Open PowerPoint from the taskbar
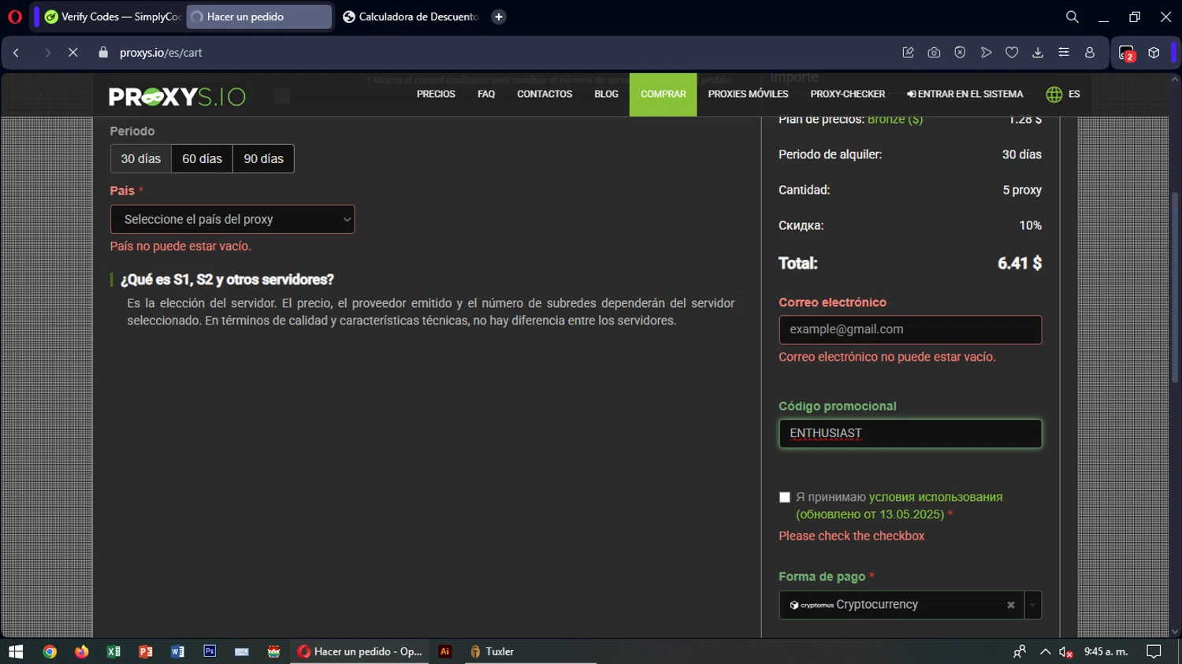The height and width of the screenshot is (664, 1182). (x=146, y=651)
